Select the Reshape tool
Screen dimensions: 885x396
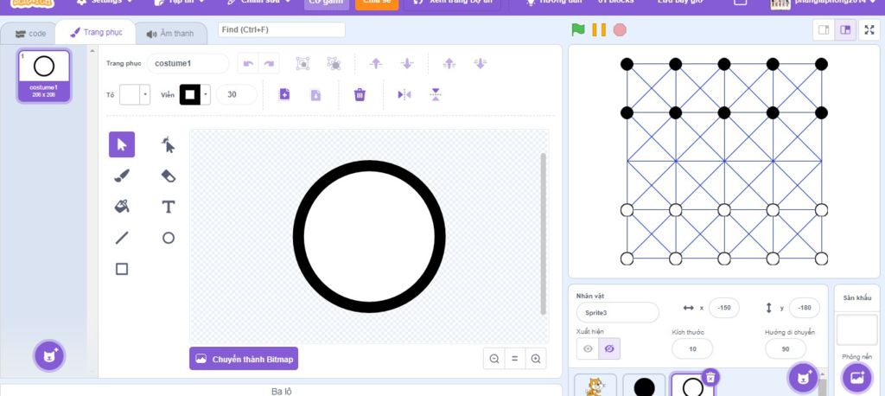(169, 144)
